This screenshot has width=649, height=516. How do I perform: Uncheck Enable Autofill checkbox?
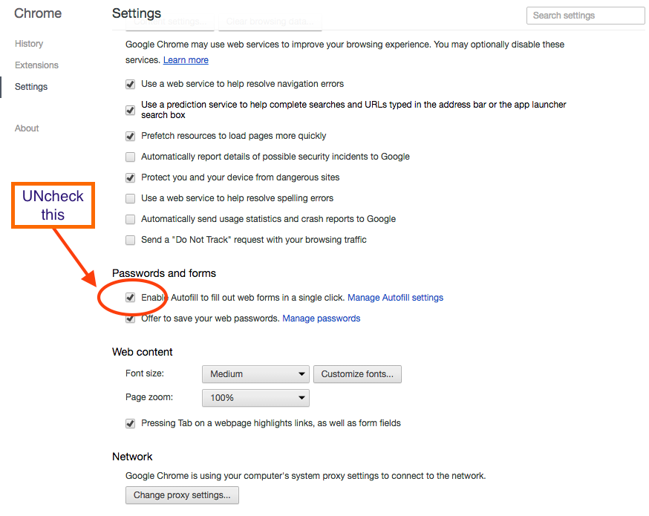131,298
